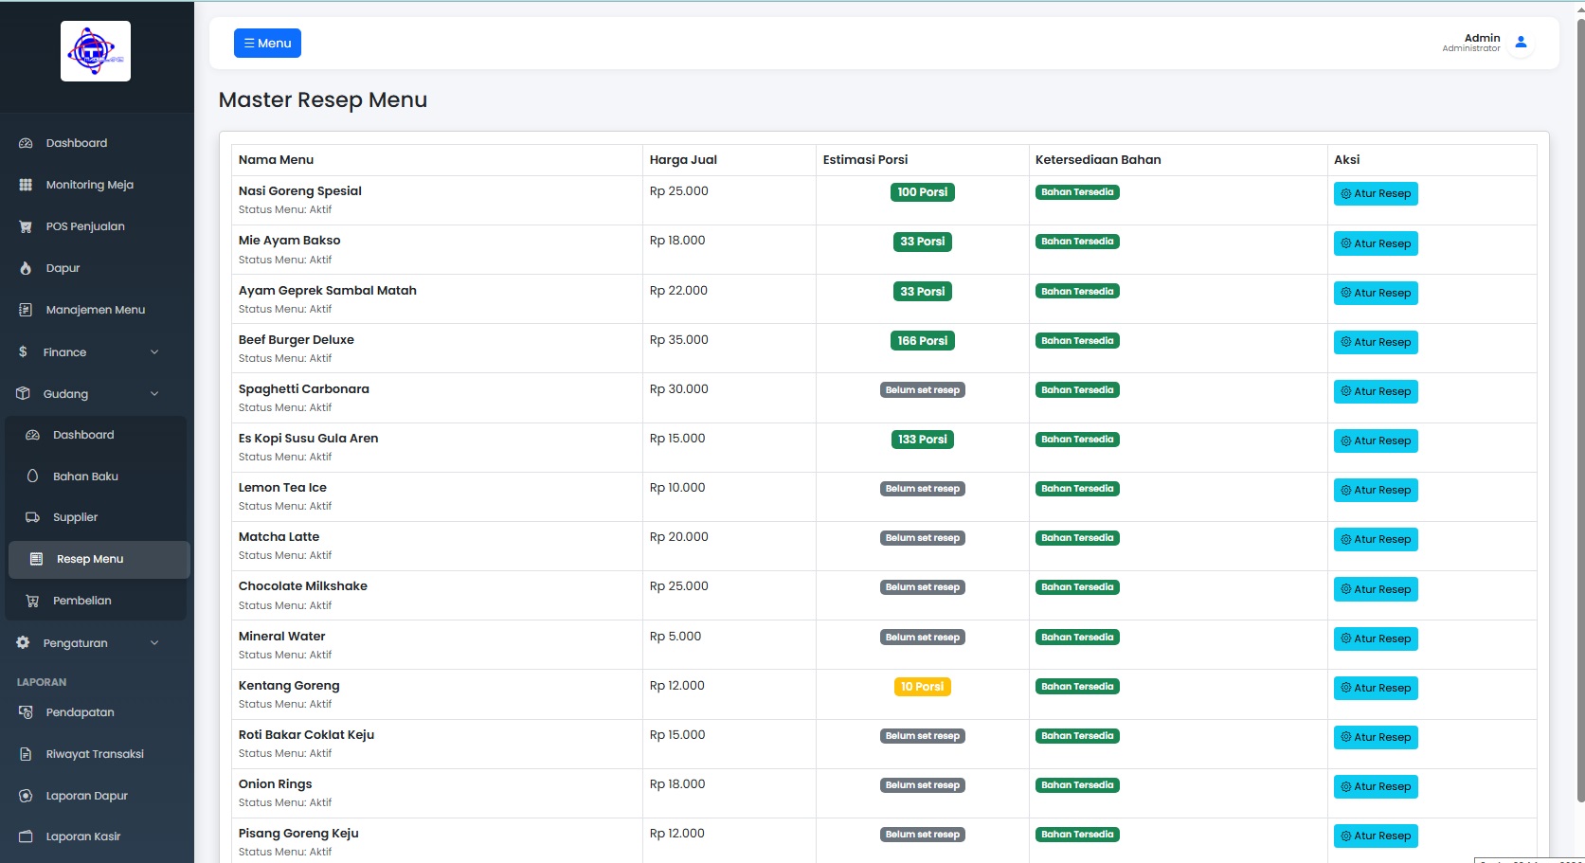Click the Pendapatan report icon

click(x=26, y=712)
